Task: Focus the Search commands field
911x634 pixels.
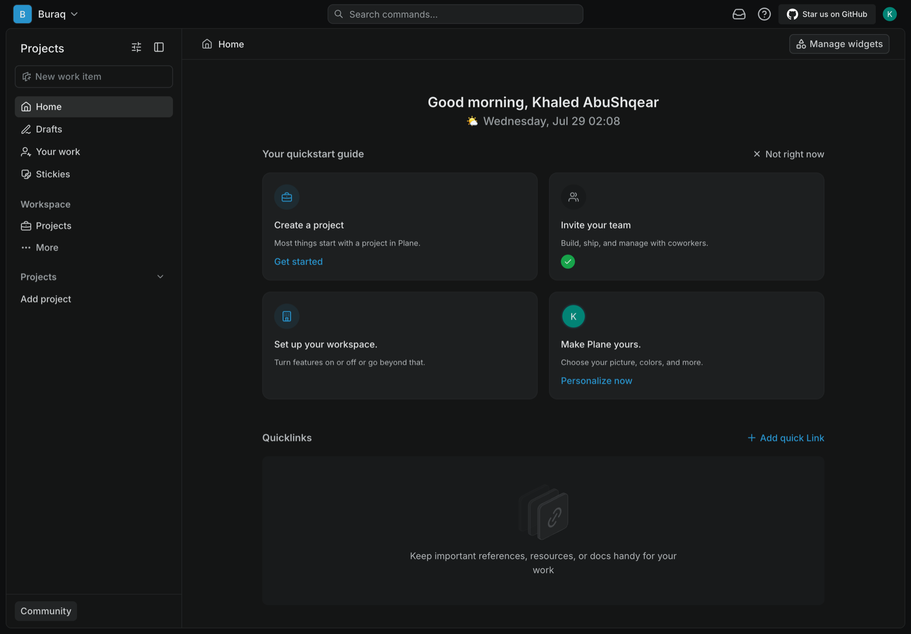Action: click(455, 14)
